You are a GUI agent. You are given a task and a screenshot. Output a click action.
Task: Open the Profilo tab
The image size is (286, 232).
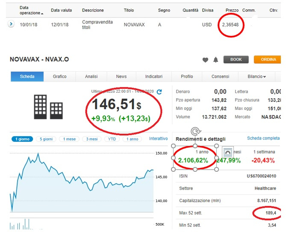[187, 76]
